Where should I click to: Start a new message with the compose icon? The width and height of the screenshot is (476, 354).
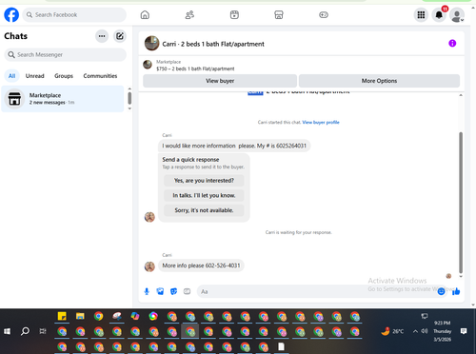pyautogui.click(x=120, y=36)
